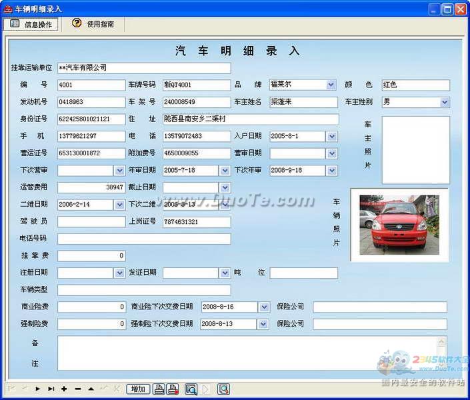This screenshot has height=400, width=470.
Task: Open the 入户日期 date picker dropdown
Action: 331,136
